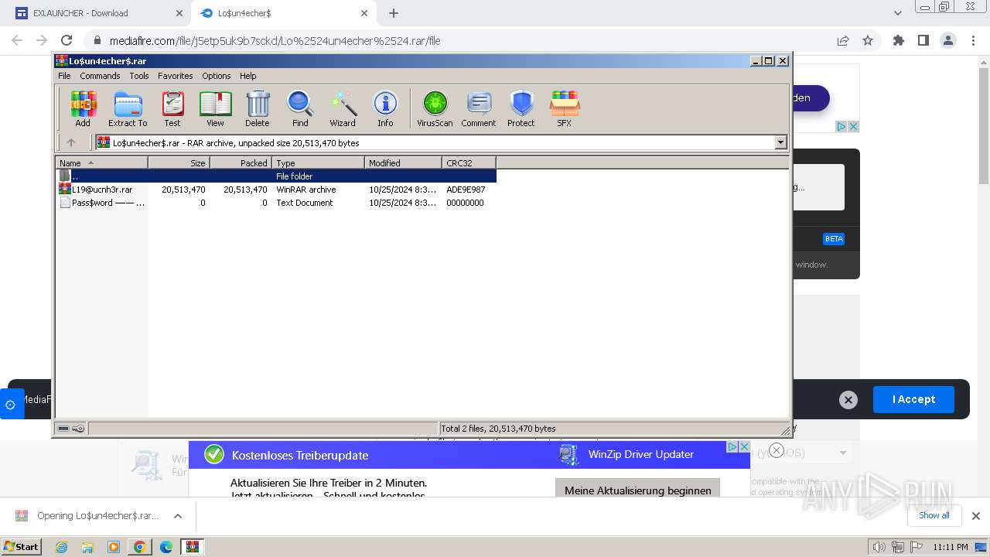
Task: Click the Add toolbar icon in WinRAR
Action: click(x=83, y=109)
